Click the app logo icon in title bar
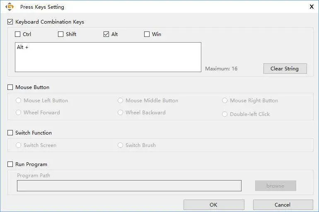The height and width of the screenshot is (212, 319). (9, 7)
